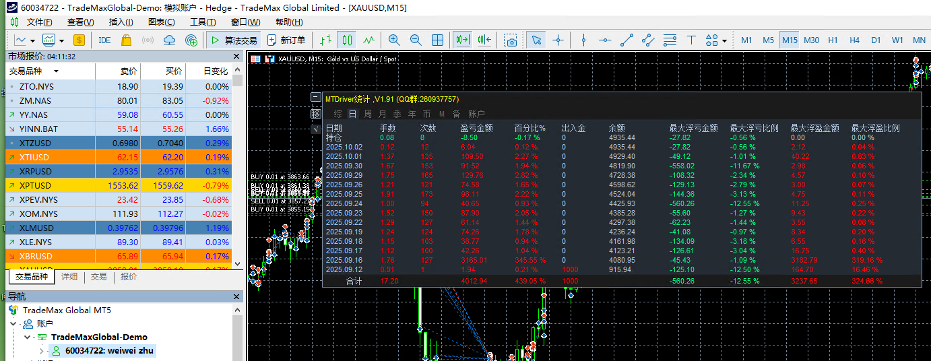This screenshot has width=931, height=361.
Task: Click the gold dollar-sign symbols icon
Action: [x=79, y=40]
